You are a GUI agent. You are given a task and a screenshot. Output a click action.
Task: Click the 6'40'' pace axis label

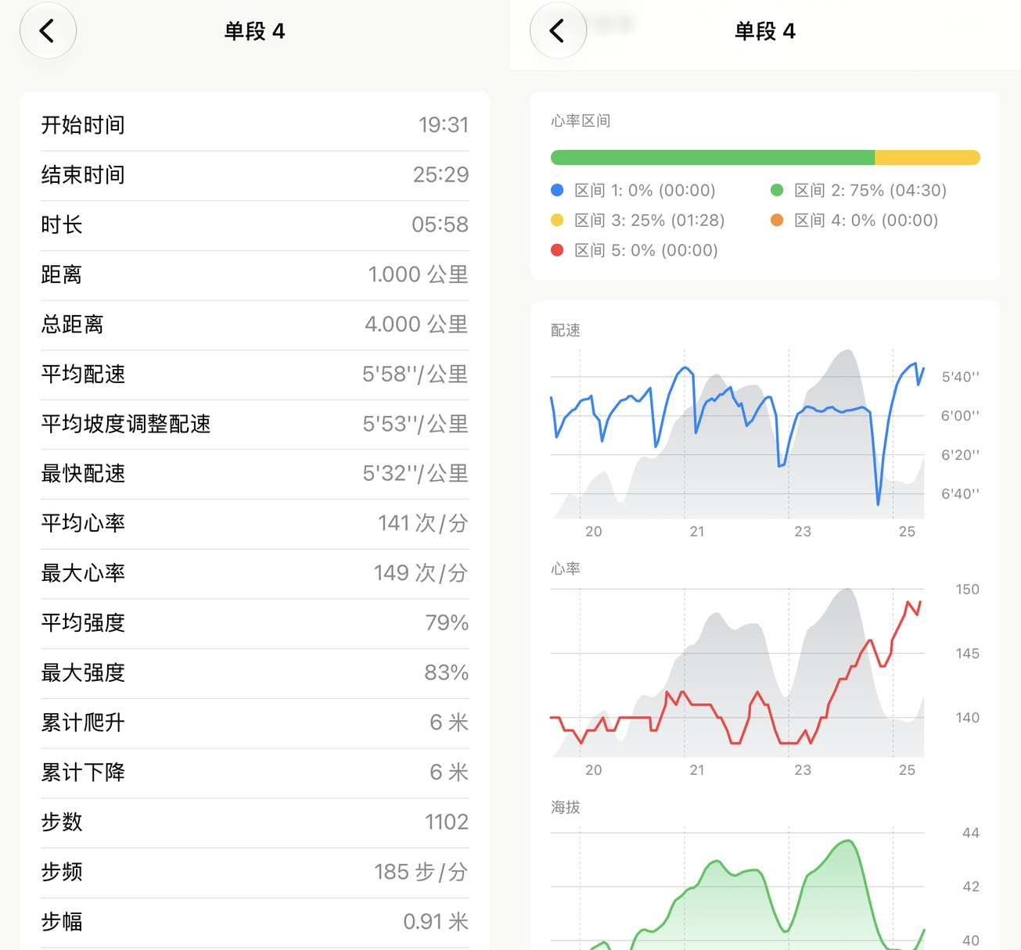[961, 494]
